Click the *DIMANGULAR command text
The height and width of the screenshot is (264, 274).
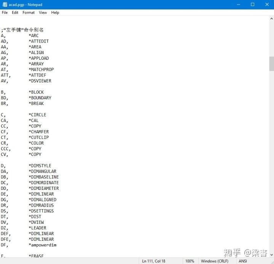click(x=43, y=172)
